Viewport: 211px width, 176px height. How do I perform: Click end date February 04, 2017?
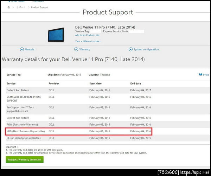[x=141, y=90]
